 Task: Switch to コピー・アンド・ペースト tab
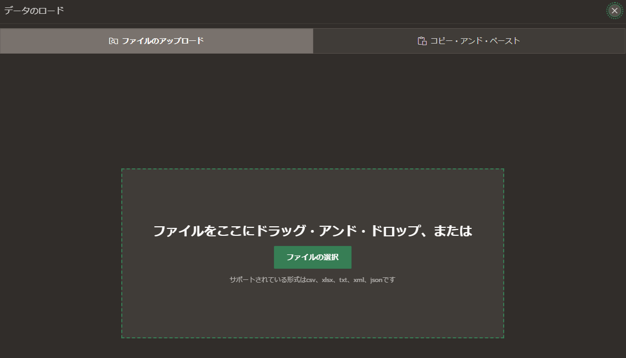coord(469,41)
